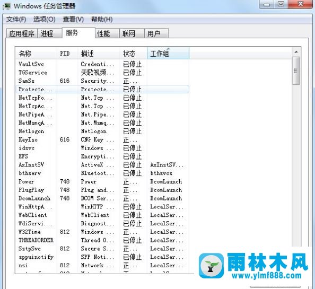The height and width of the screenshot is (289, 315).
Task: Select the W32Time service row
Action: [102, 232]
